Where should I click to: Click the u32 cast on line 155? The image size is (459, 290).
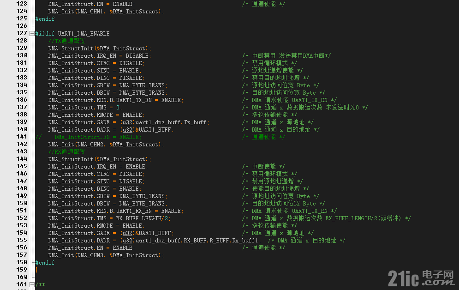tap(127, 241)
